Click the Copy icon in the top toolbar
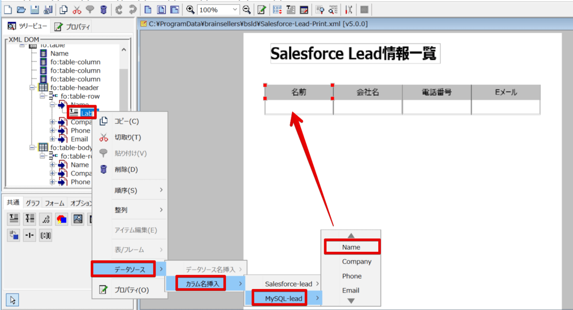573x310 pixels. pyautogui.click(x=64, y=9)
